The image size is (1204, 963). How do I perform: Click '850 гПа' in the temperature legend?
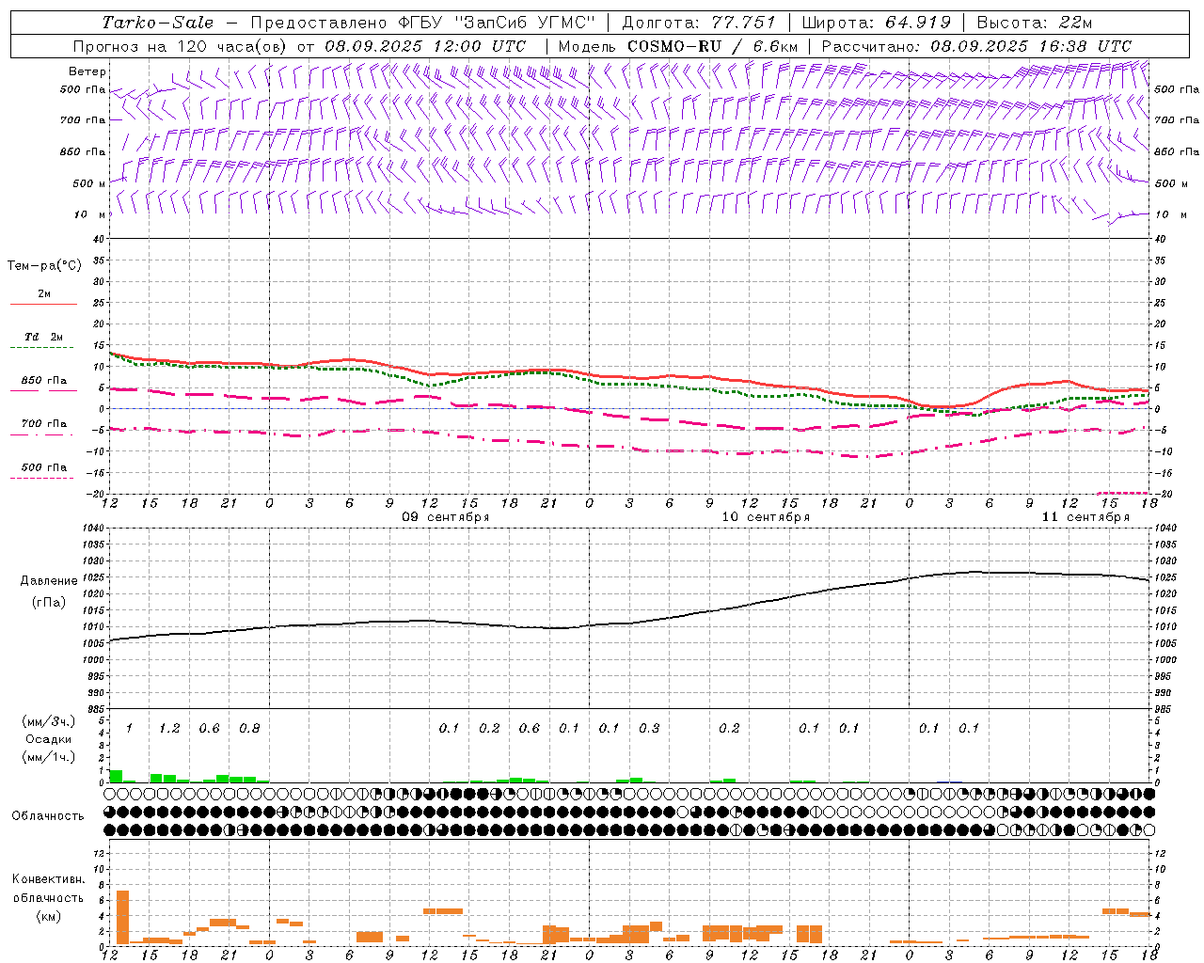coord(44,381)
